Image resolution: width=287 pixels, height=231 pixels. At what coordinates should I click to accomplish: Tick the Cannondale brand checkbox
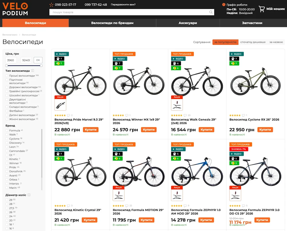7,151
